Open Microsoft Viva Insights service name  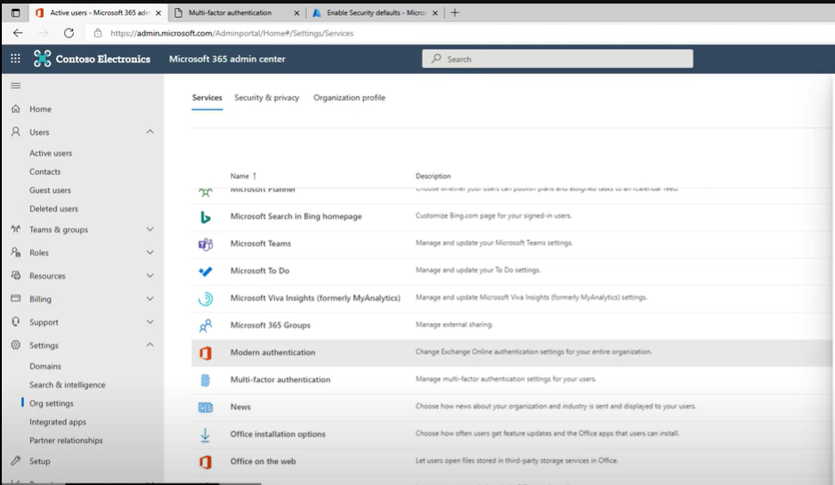coord(315,298)
